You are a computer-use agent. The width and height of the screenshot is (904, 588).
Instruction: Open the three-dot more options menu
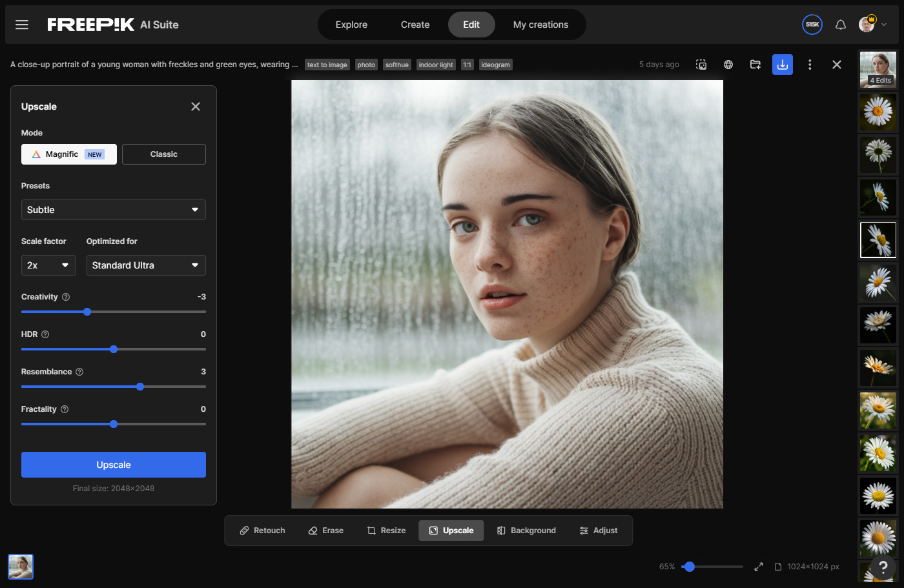810,65
